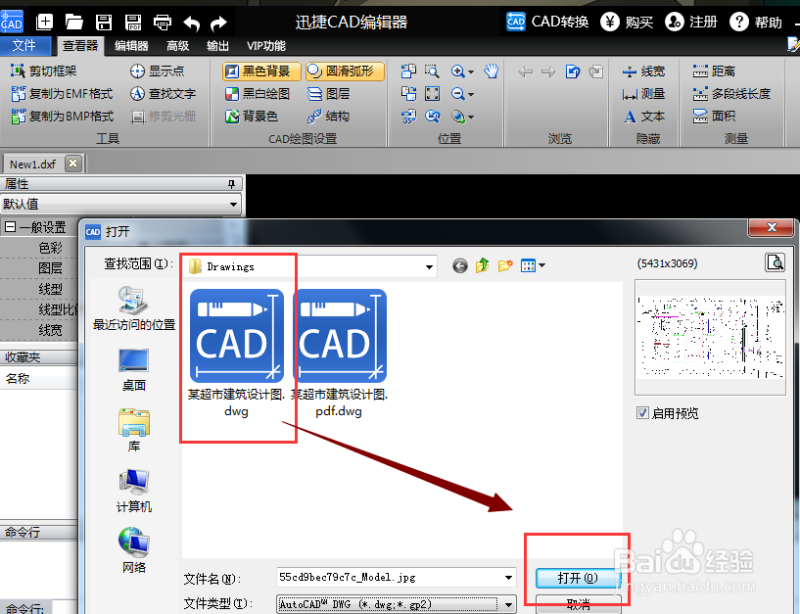Viewport: 800px width, 614px height.
Task: Go to 桌面 desktop location
Action: point(134,370)
